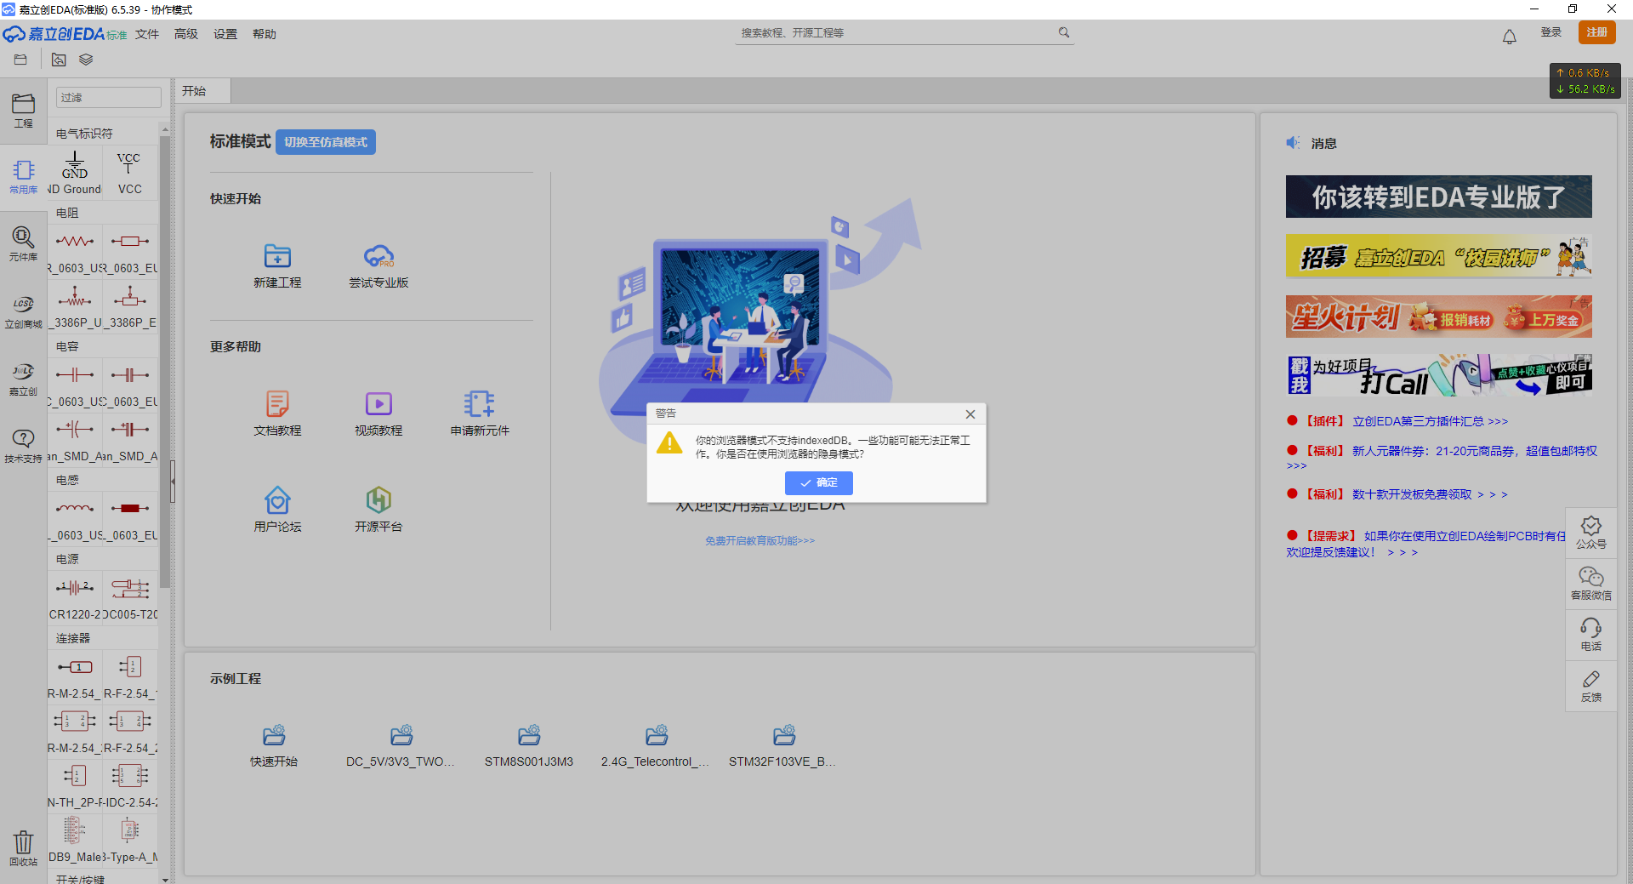Click 申请新元件 request component icon
The image size is (1633, 884).
coord(479,404)
